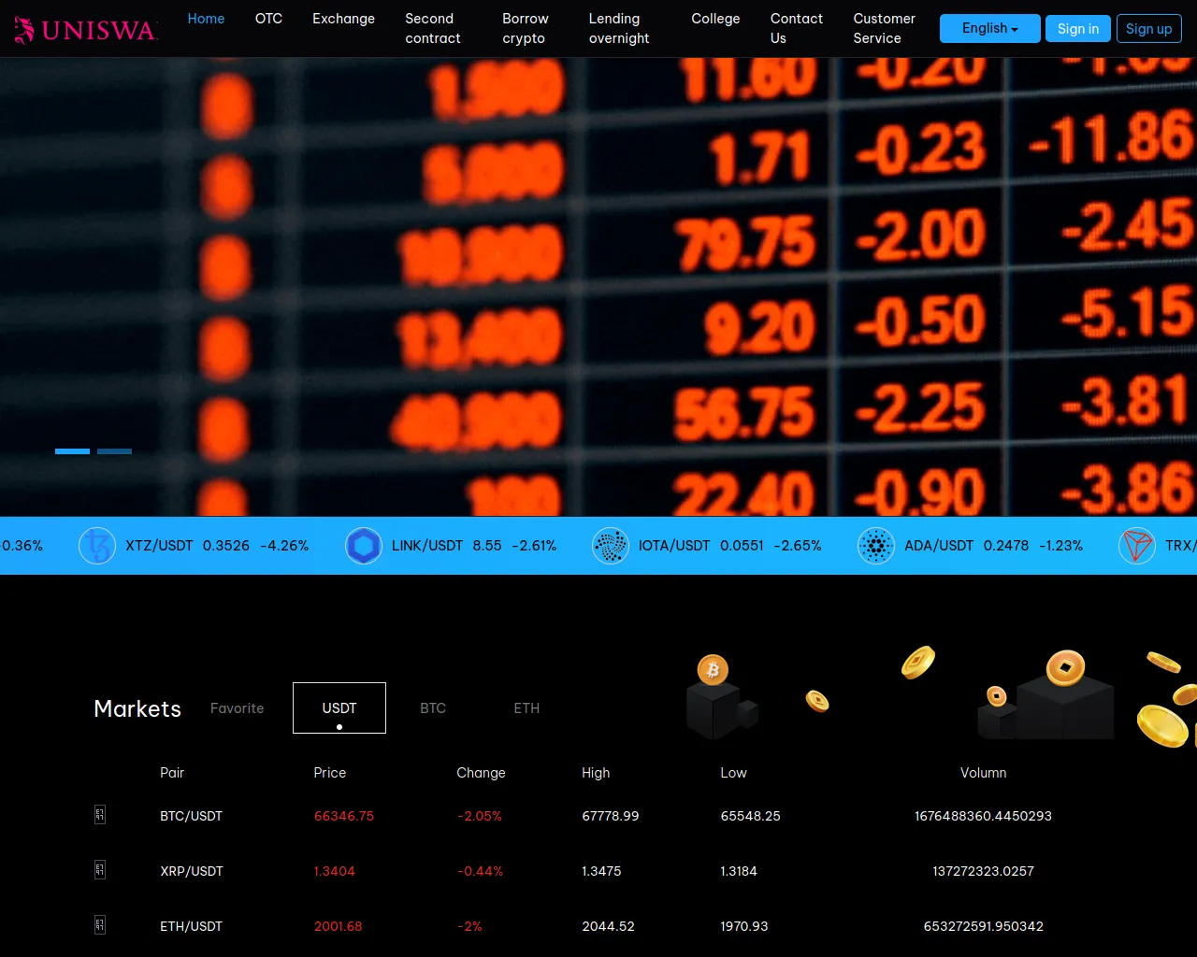1197x957 pixels.
Task: Click the UNISWA logo
Action: click(85, 30)
